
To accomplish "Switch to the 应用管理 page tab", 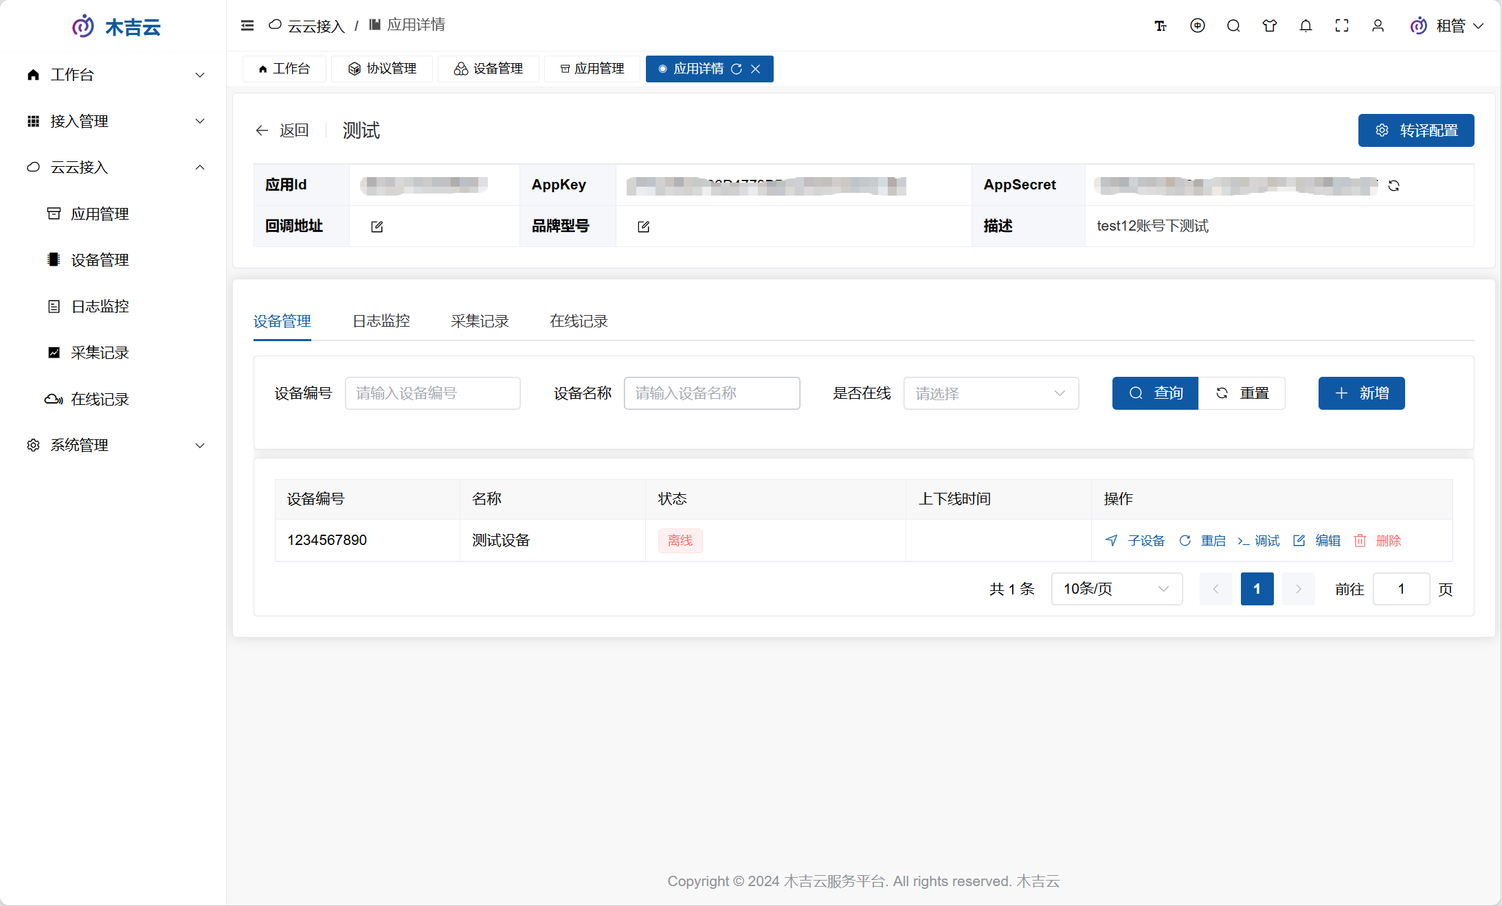I will 592,69.
